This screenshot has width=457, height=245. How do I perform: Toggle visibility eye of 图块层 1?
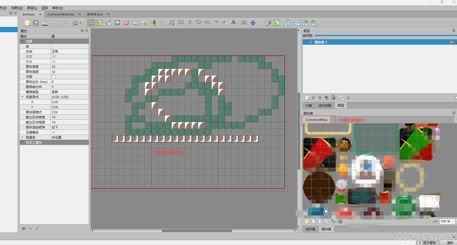pos(452,42)
